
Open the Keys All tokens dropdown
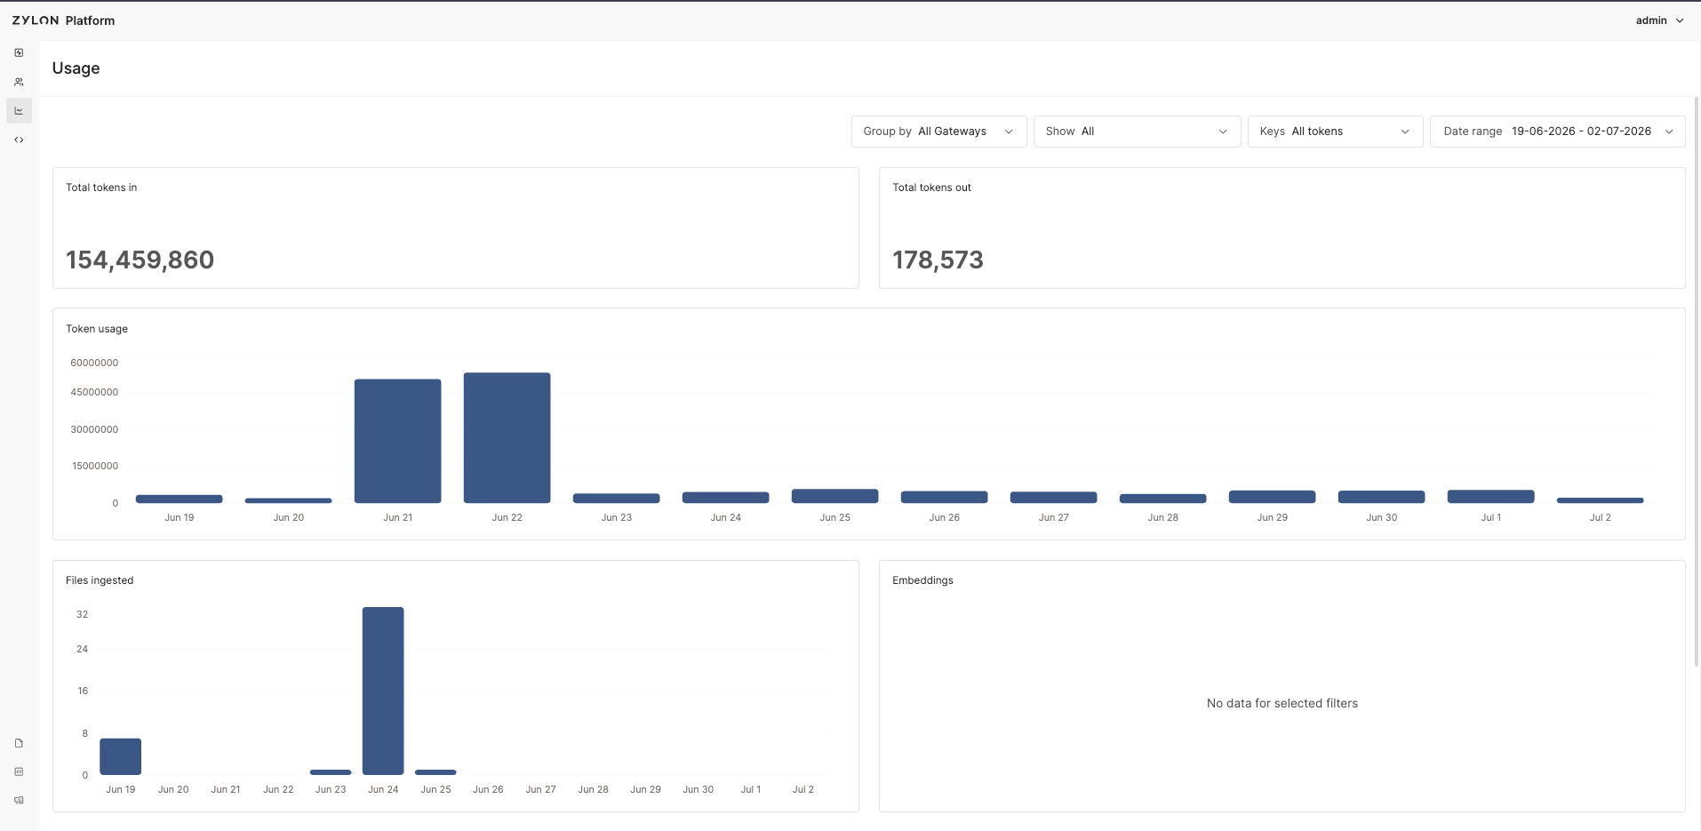click(1335, 132)
